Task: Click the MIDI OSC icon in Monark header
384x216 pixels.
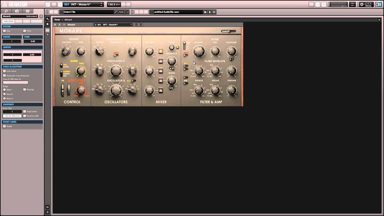Action: pos(138,25)
